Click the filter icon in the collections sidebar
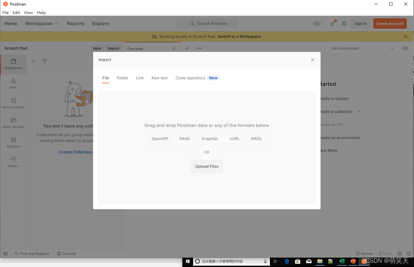 [x=45, y=61]
